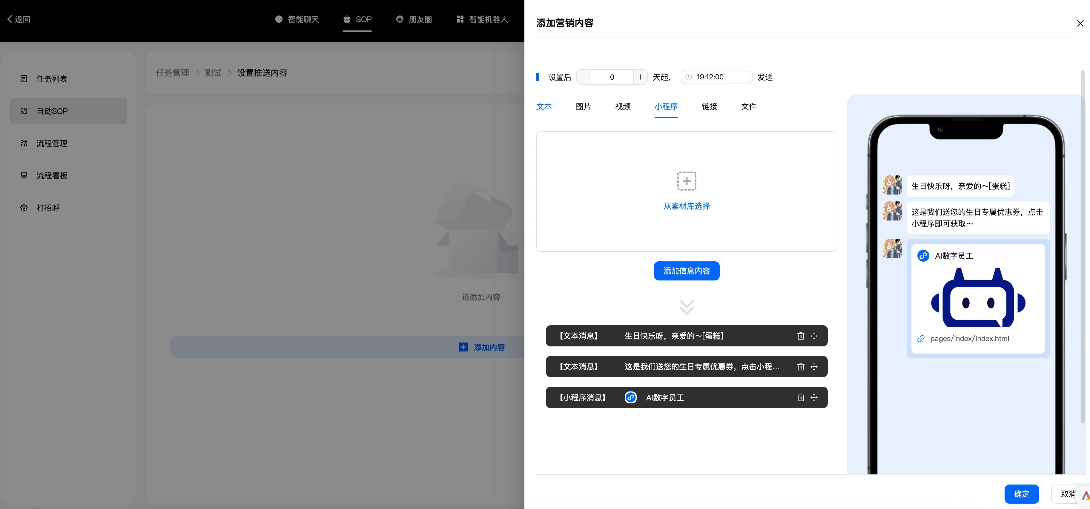Click the double down-arrow icon
The image size is (1090, 509).
click(686, 307)
